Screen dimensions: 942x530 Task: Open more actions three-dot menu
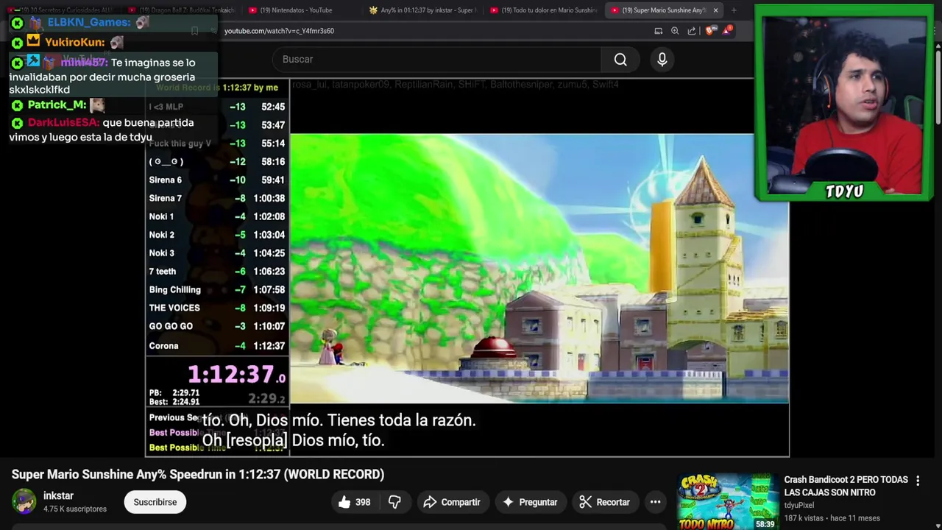coord(655,502)
